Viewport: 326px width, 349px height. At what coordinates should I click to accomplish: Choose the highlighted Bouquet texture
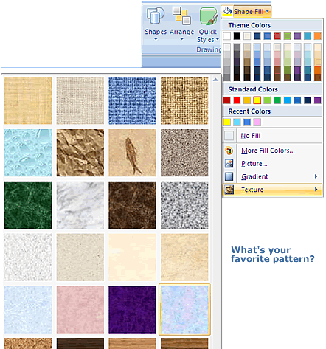(184, 309)
